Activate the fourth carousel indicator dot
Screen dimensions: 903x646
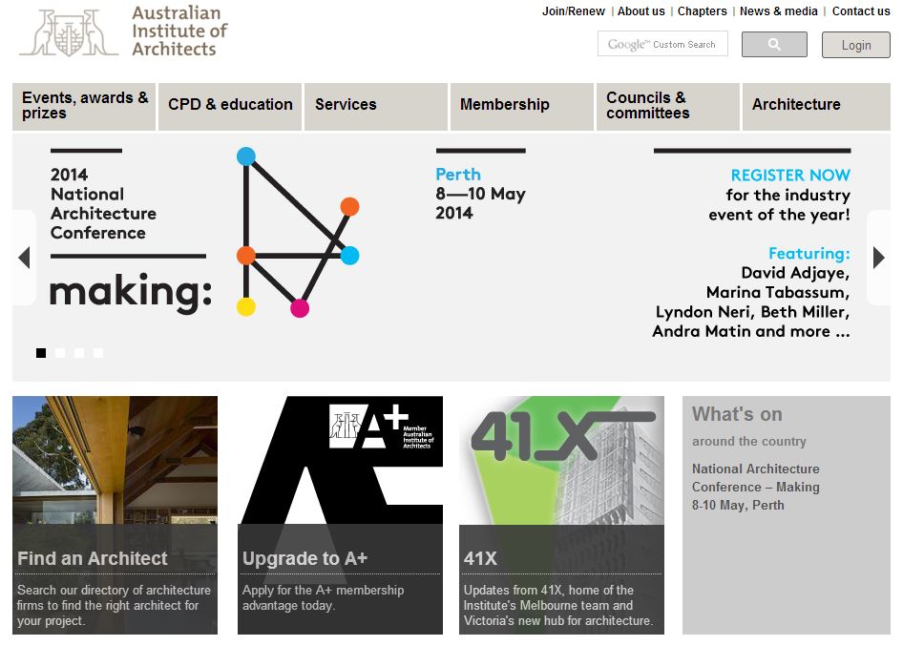point(97,353)
